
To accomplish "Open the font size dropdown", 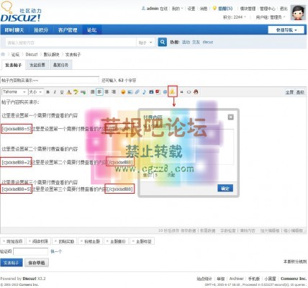I will pos(35,92).
